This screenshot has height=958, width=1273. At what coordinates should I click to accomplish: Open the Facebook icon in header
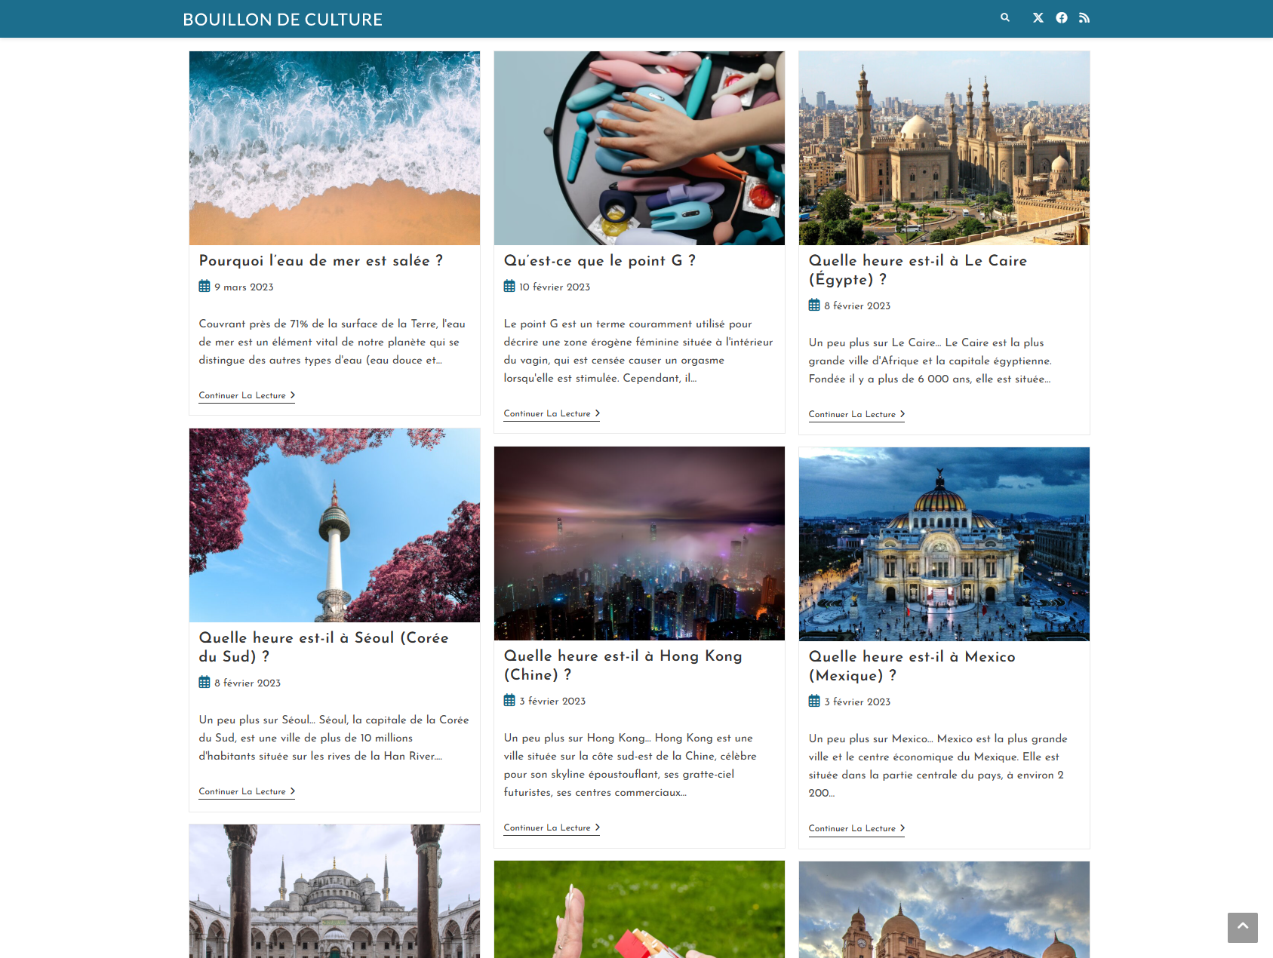pos(1062,18)
